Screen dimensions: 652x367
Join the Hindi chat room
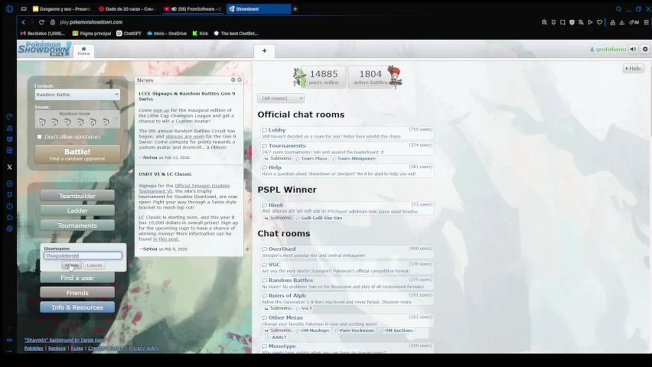pyautogui.click(x=347, y=208)
